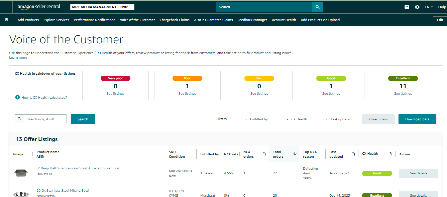Sort by CX Health arrows icon

click(391, 154)
